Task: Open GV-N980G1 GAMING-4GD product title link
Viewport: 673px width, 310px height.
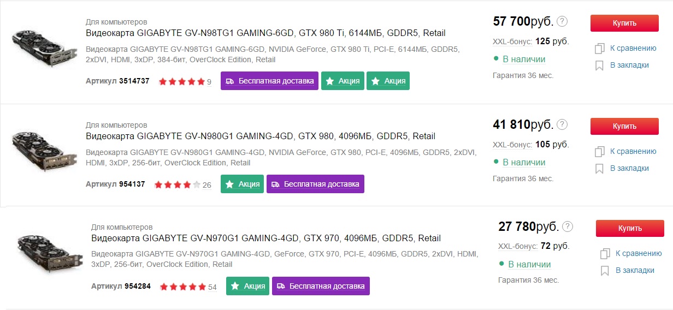Action: [261, 136]
